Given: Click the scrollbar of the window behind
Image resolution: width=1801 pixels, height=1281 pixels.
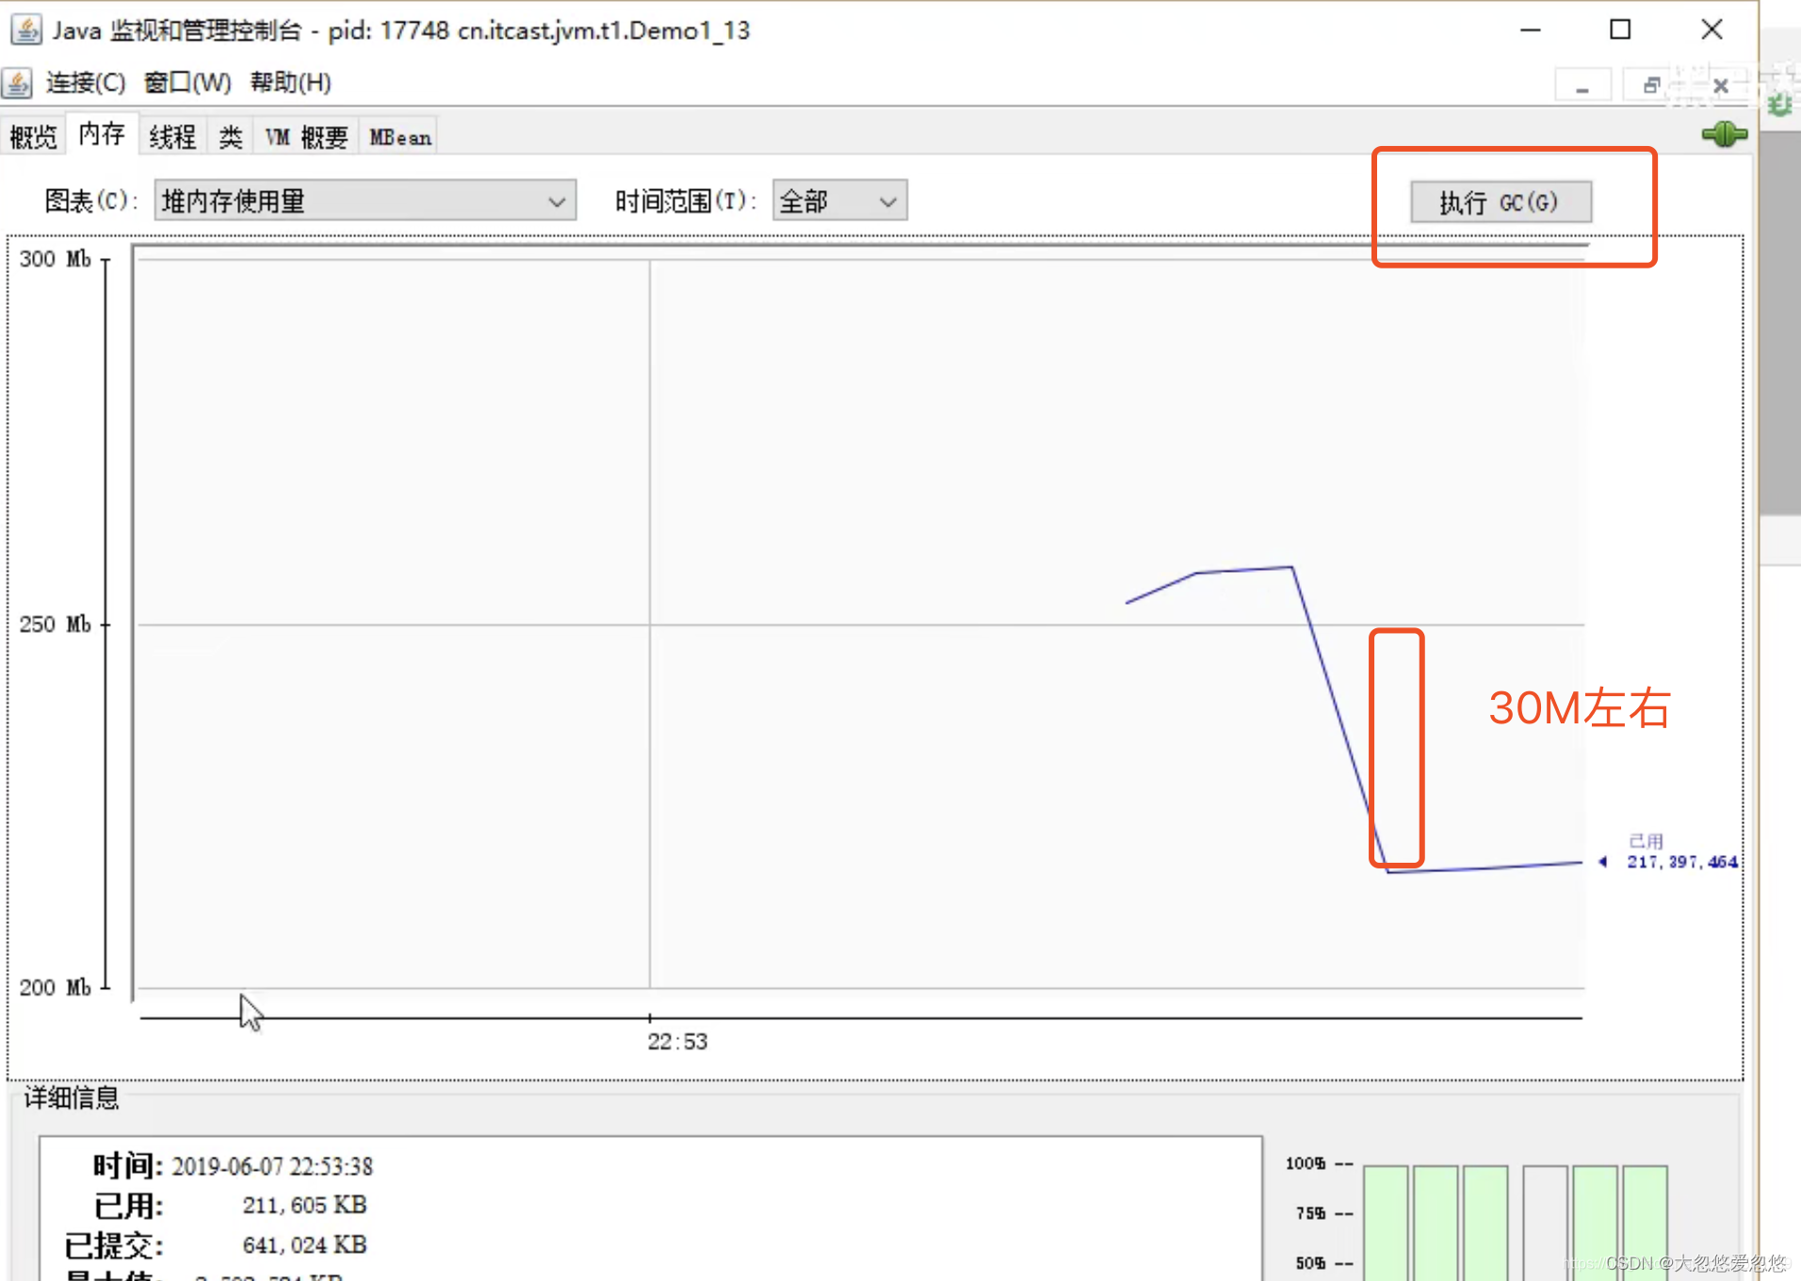Looking at the screenshot, I should pos(1780,323).
